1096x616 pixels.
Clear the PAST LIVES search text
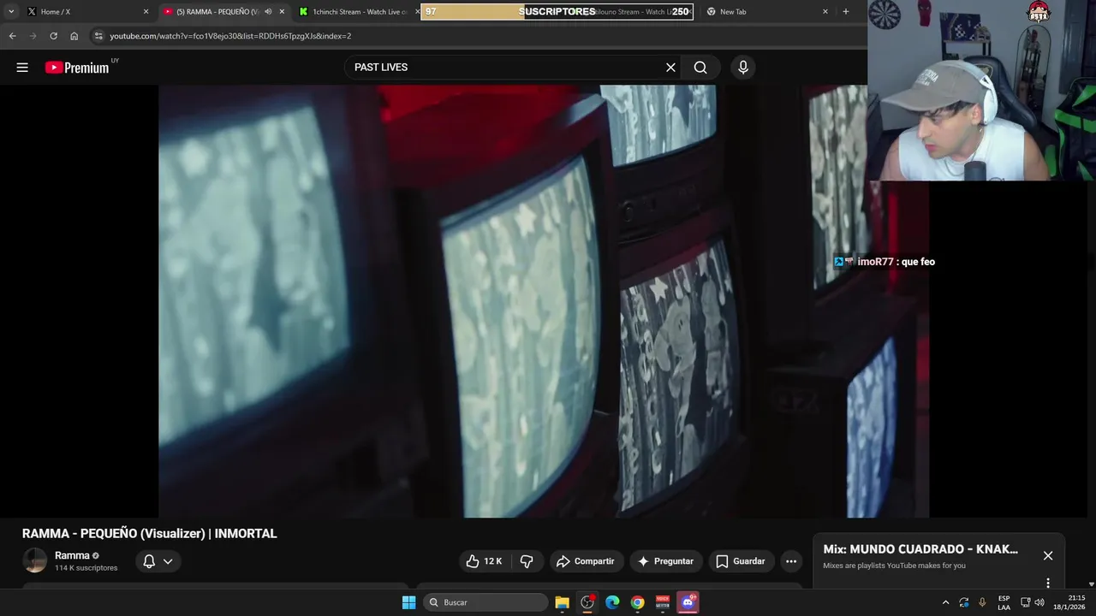670,68
